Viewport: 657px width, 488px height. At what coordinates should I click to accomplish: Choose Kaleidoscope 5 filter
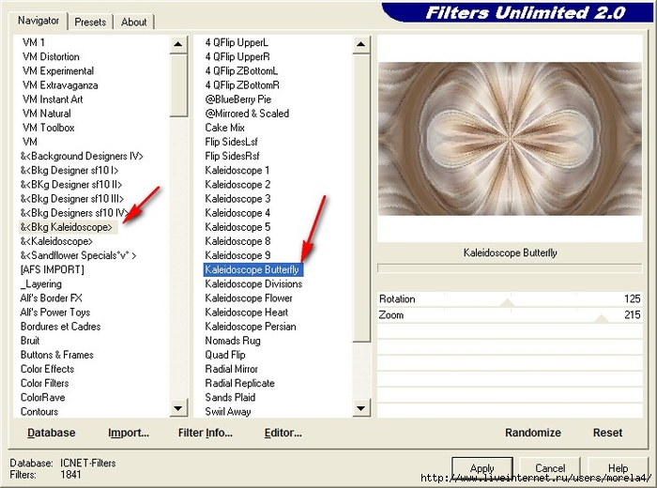coord(237,227)
